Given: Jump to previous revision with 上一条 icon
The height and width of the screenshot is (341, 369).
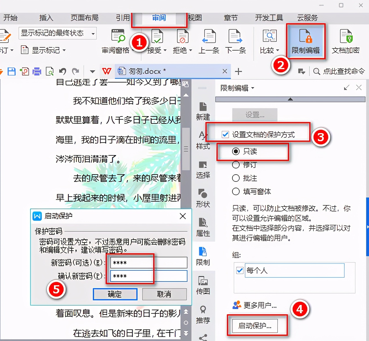Looking at the screenshot, I should pyautogui.click(x=208, y=41).
